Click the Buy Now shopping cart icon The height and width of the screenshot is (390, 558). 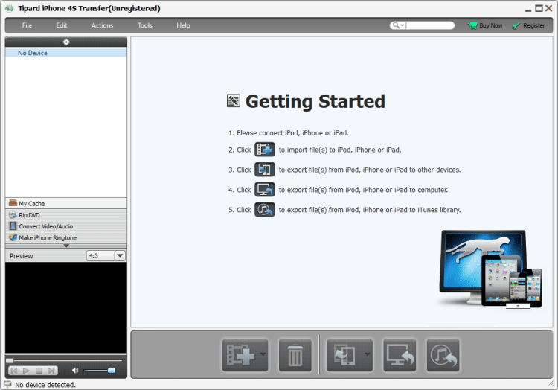coord(472,25)
